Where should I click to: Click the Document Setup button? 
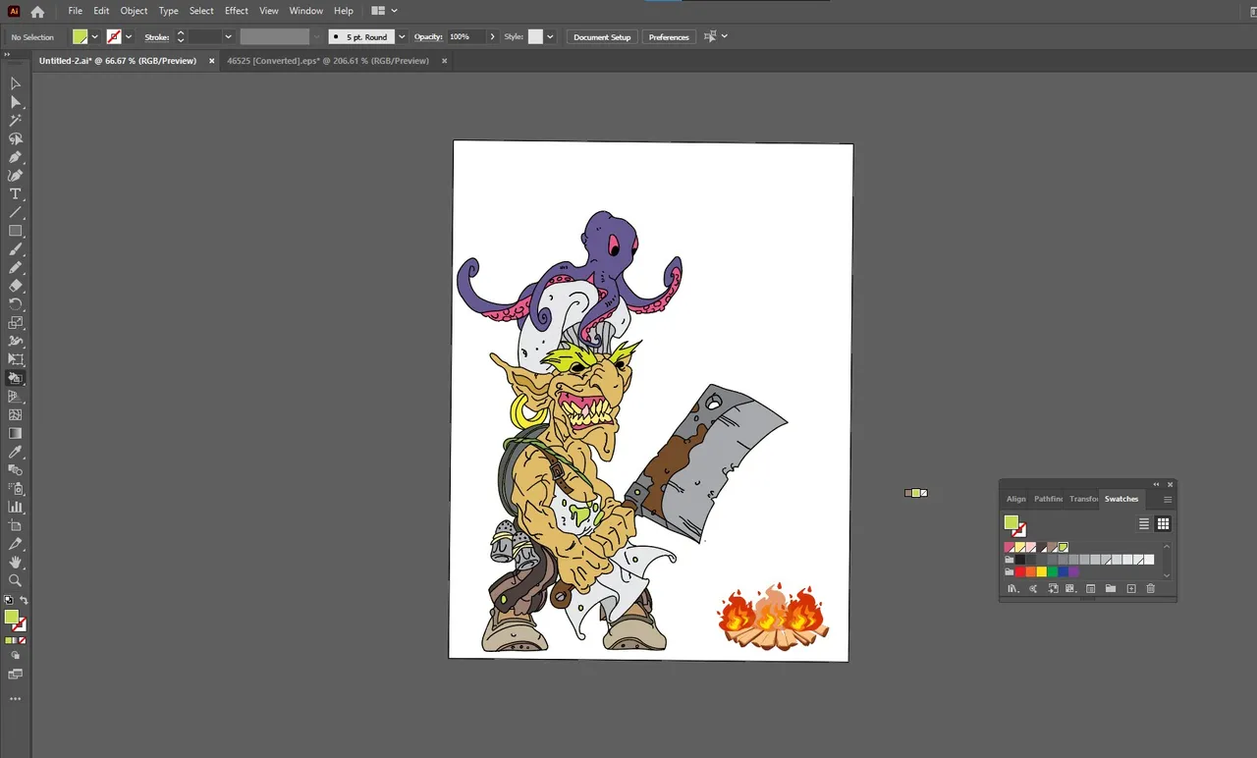[x=602, y=36]
